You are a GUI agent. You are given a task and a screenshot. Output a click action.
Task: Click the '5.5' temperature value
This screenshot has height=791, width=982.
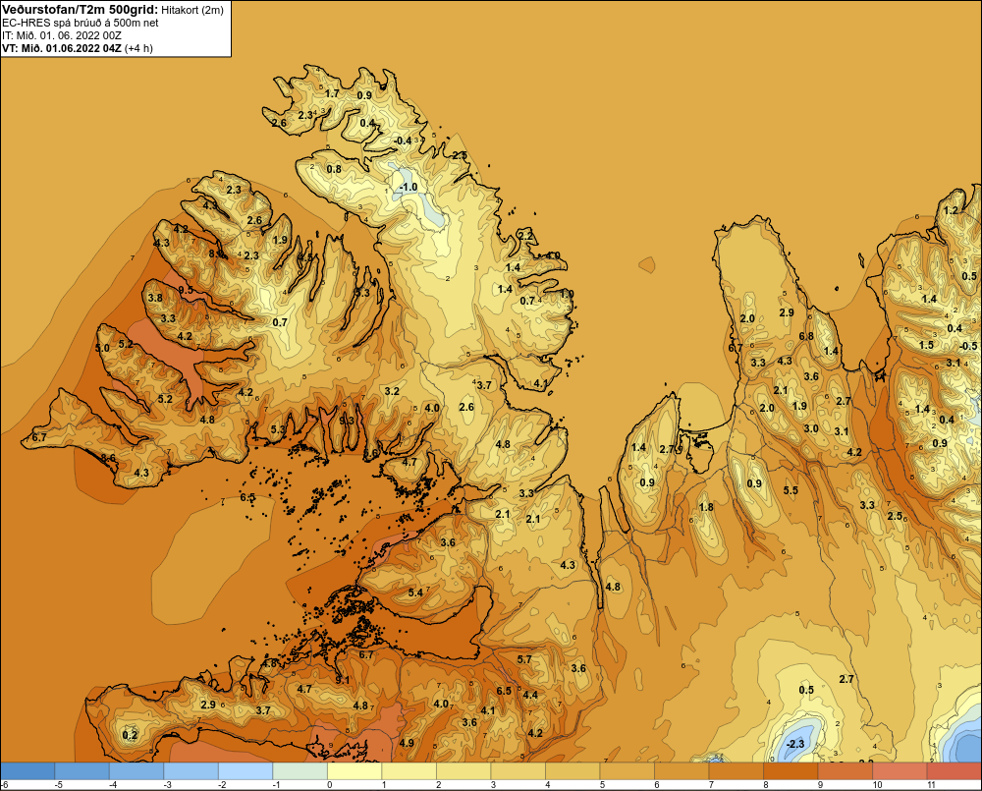pos(791,490)
